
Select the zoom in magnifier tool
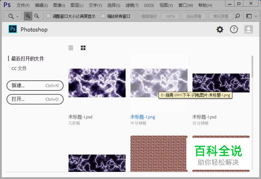pyautogui.click(x=28, y=16)
